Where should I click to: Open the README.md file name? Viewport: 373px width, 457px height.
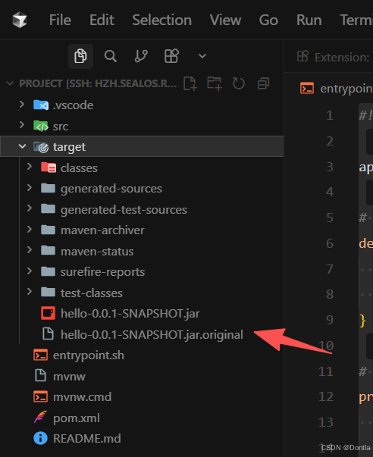tap(87, 439)
